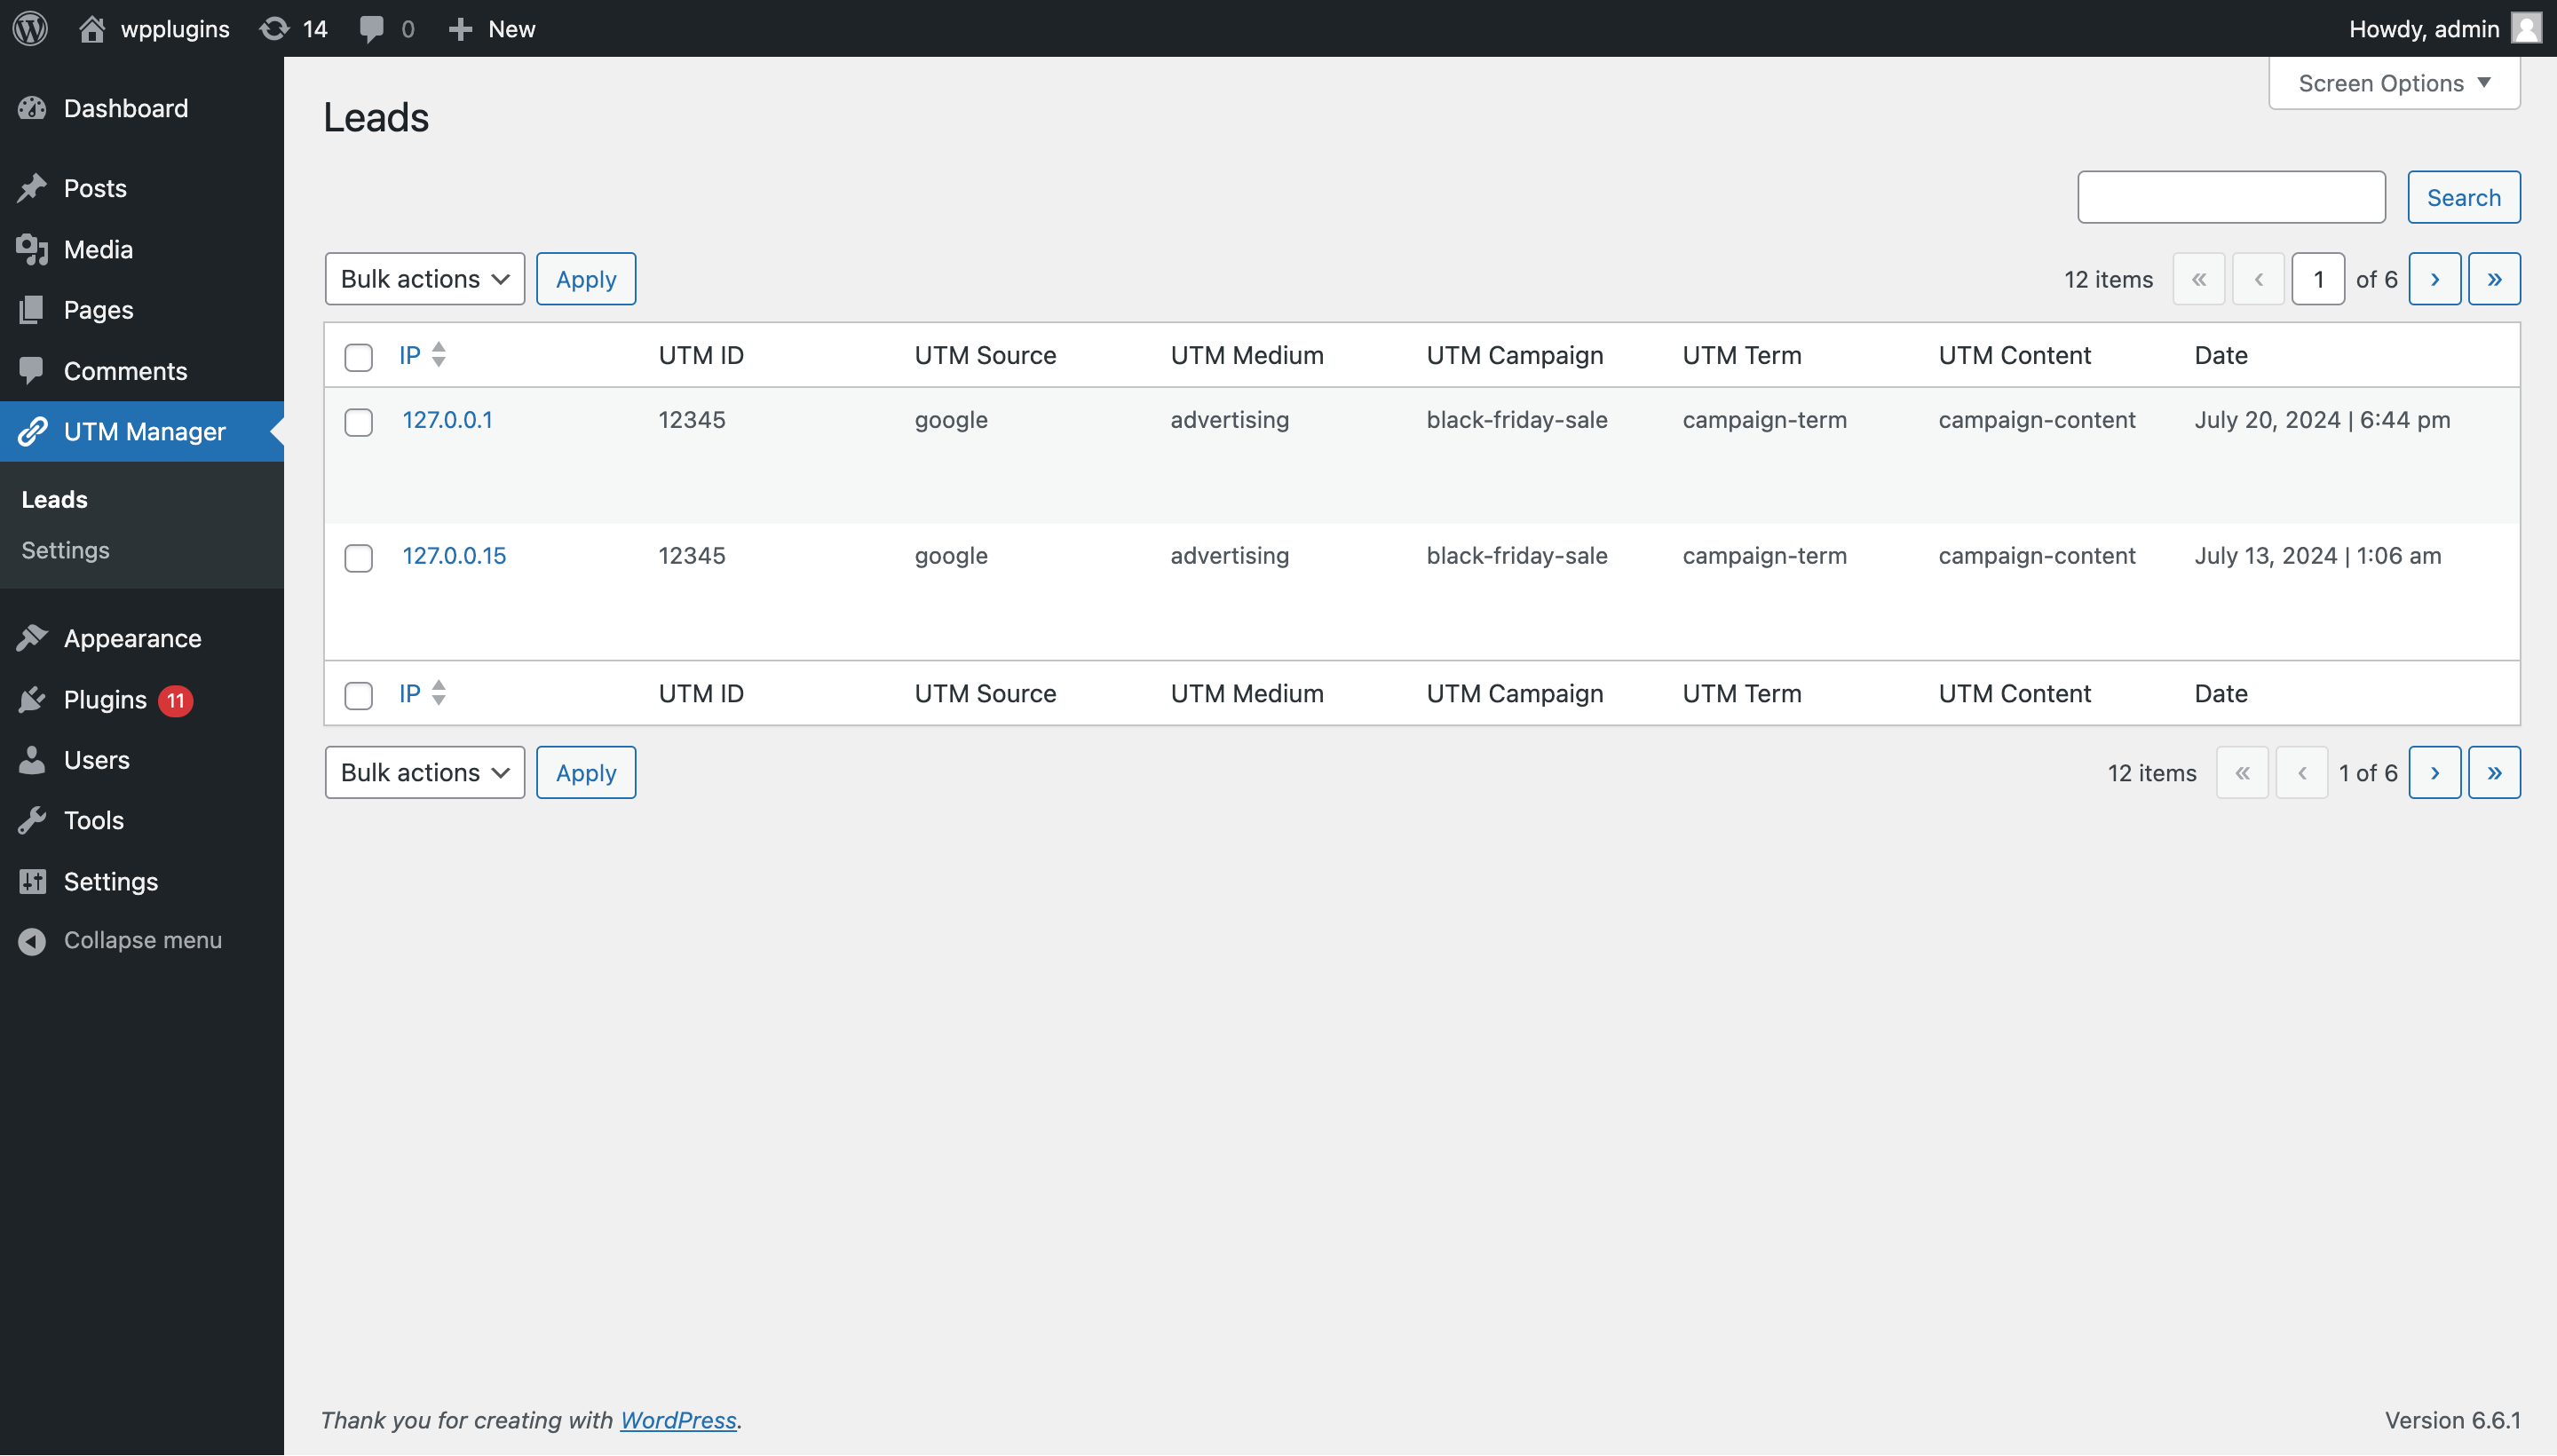Navigate to last page using double arrow
The height and width of the screenshot is (1456, 2557).
click(2494, 278)
